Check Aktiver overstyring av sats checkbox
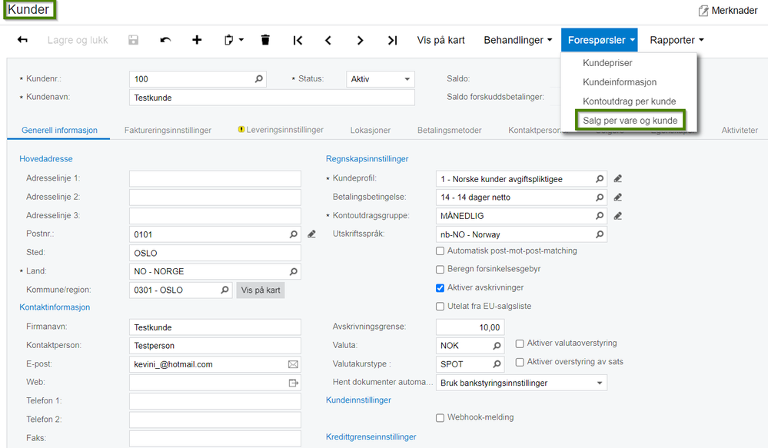The height and width of the screenshot is (448, 768). 520,362
